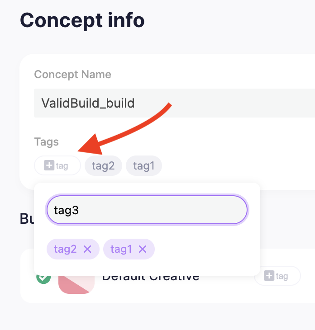Select the grey tag2 chip under Tags
This screenshot has height=330, width=315.
(x=103, y=166)
